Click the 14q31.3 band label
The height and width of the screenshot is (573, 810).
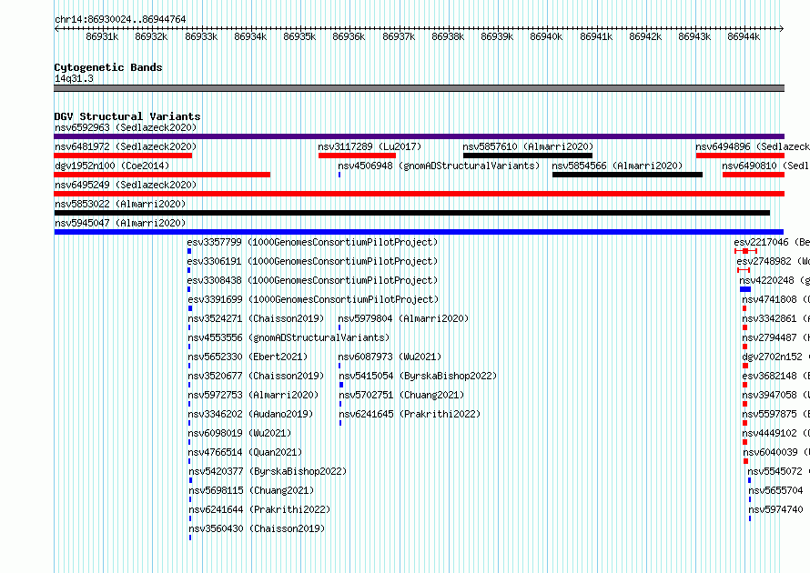coord(74,78)
